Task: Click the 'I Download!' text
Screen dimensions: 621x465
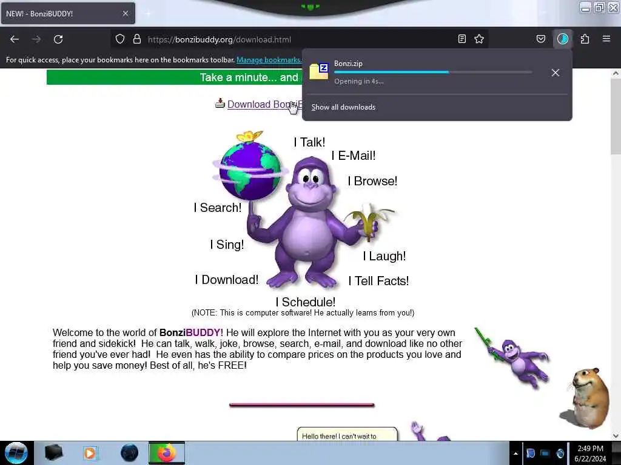Action: (x=227, y=280)
